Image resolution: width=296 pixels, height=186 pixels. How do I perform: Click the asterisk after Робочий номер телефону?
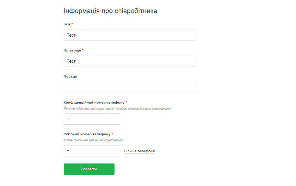pos(112,134)
